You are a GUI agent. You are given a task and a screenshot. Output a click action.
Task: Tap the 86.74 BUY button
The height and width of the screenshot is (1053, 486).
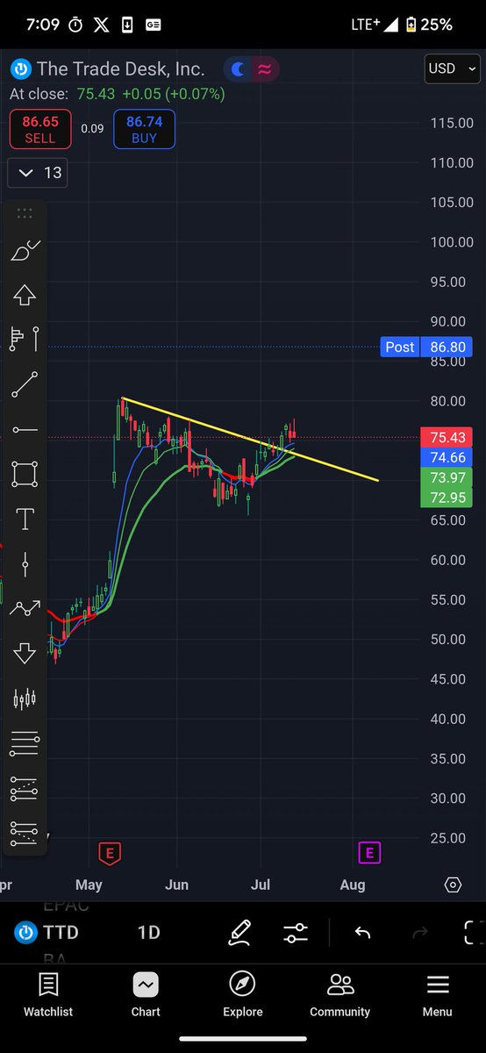point(144,129)
